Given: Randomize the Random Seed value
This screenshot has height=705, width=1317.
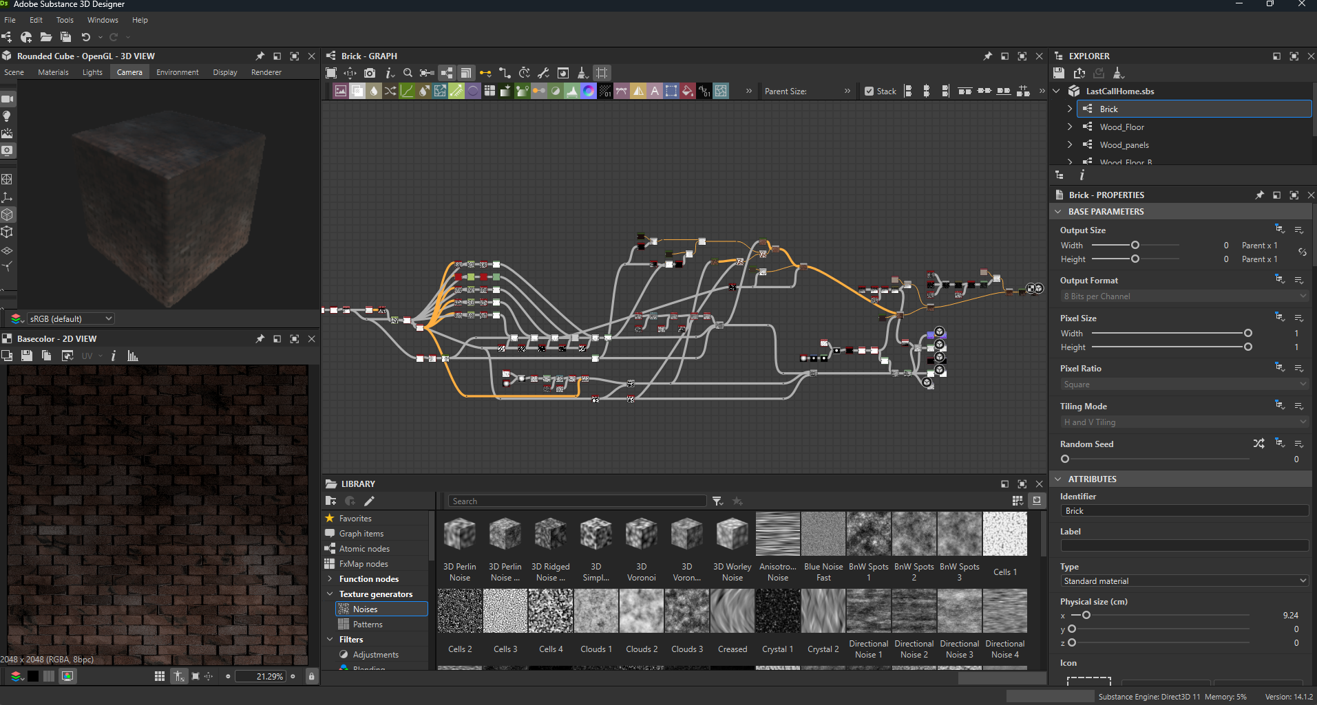Looking at the screenshot, I should [1259, 444].
